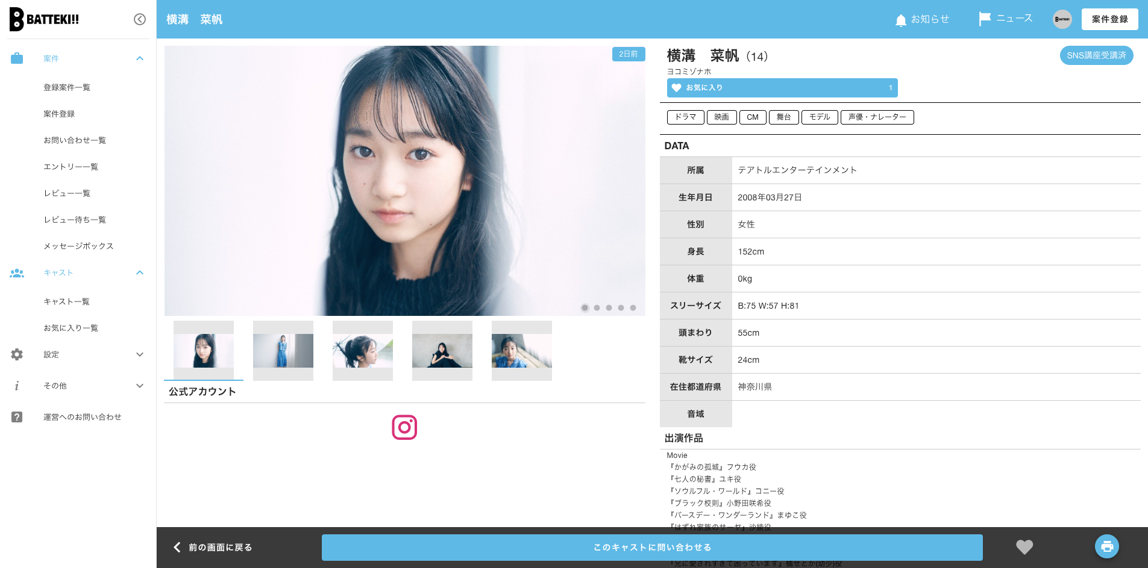Collapse the キャスト section
1148x568 pixels.
(140, 273)
